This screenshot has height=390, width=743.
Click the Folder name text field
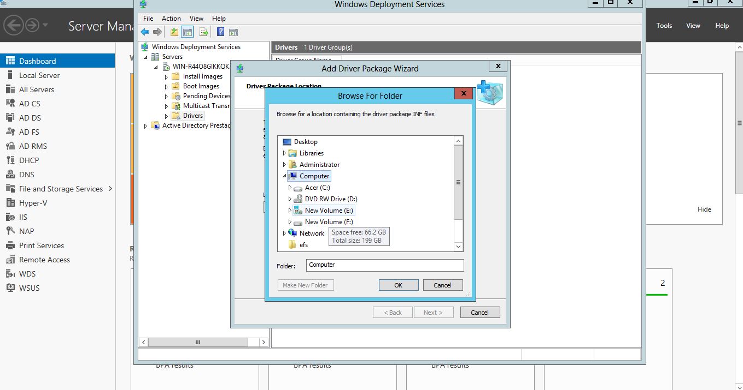[x=384, y=265]
